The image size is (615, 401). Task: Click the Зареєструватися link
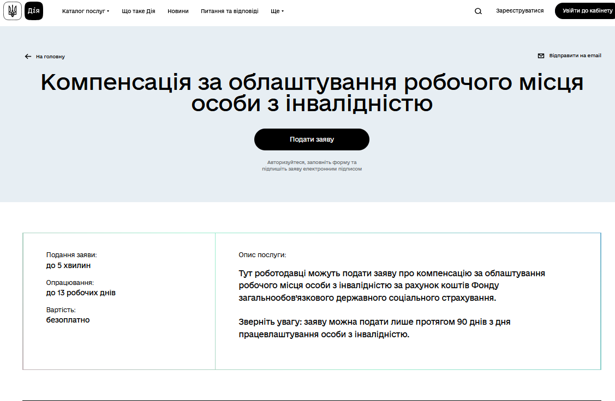(x=519, y=10)
